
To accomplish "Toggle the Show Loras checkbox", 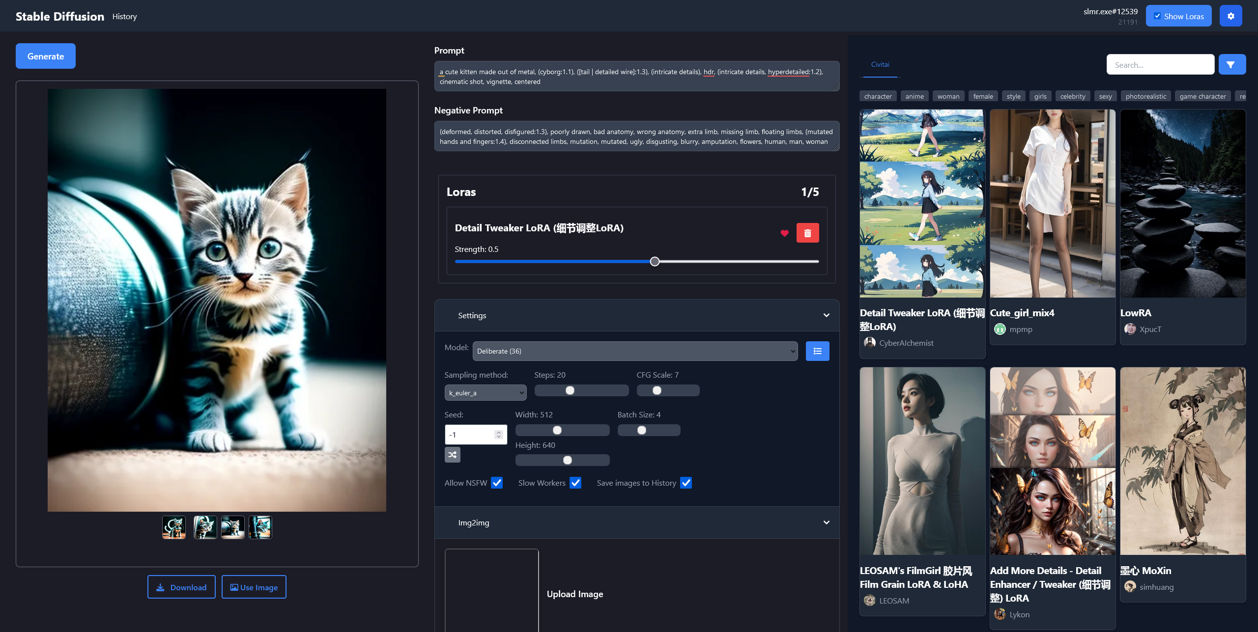I will 1157,16.
